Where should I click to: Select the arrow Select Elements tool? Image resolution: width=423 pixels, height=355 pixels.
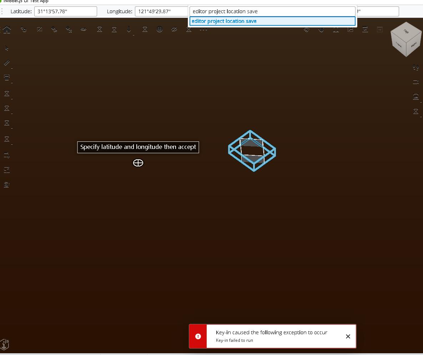[x=7, y=48]
